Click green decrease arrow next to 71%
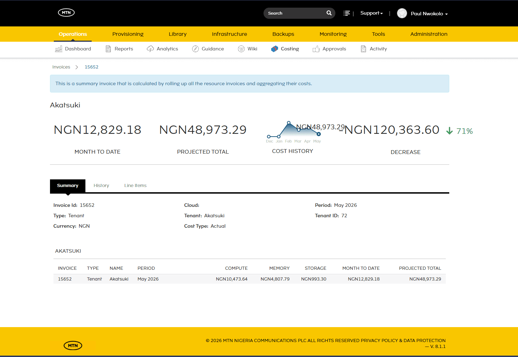This screenshot has width=518, height=357. [x=450, y=131]
